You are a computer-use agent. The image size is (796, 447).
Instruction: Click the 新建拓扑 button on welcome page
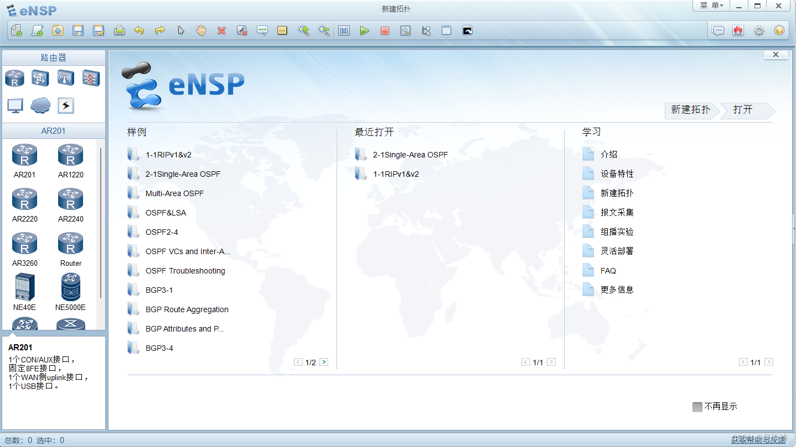(691, 110)
